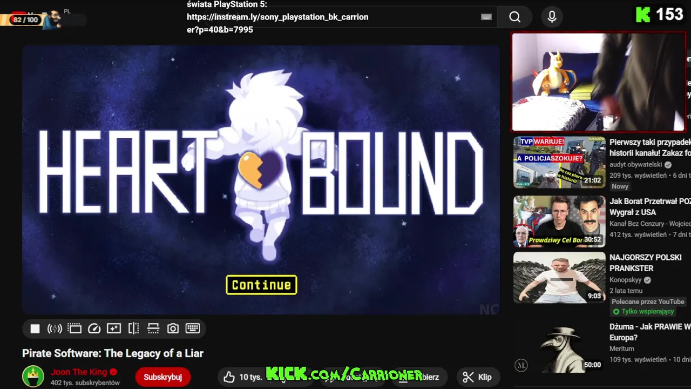Open video filters sparkle icon

(114, 328)
